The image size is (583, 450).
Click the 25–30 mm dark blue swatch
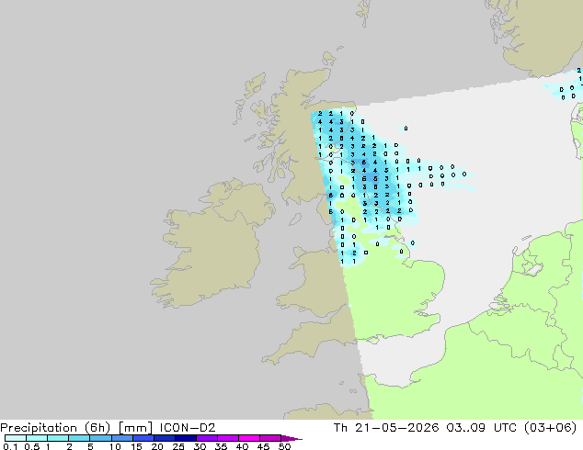click(185, 438)
